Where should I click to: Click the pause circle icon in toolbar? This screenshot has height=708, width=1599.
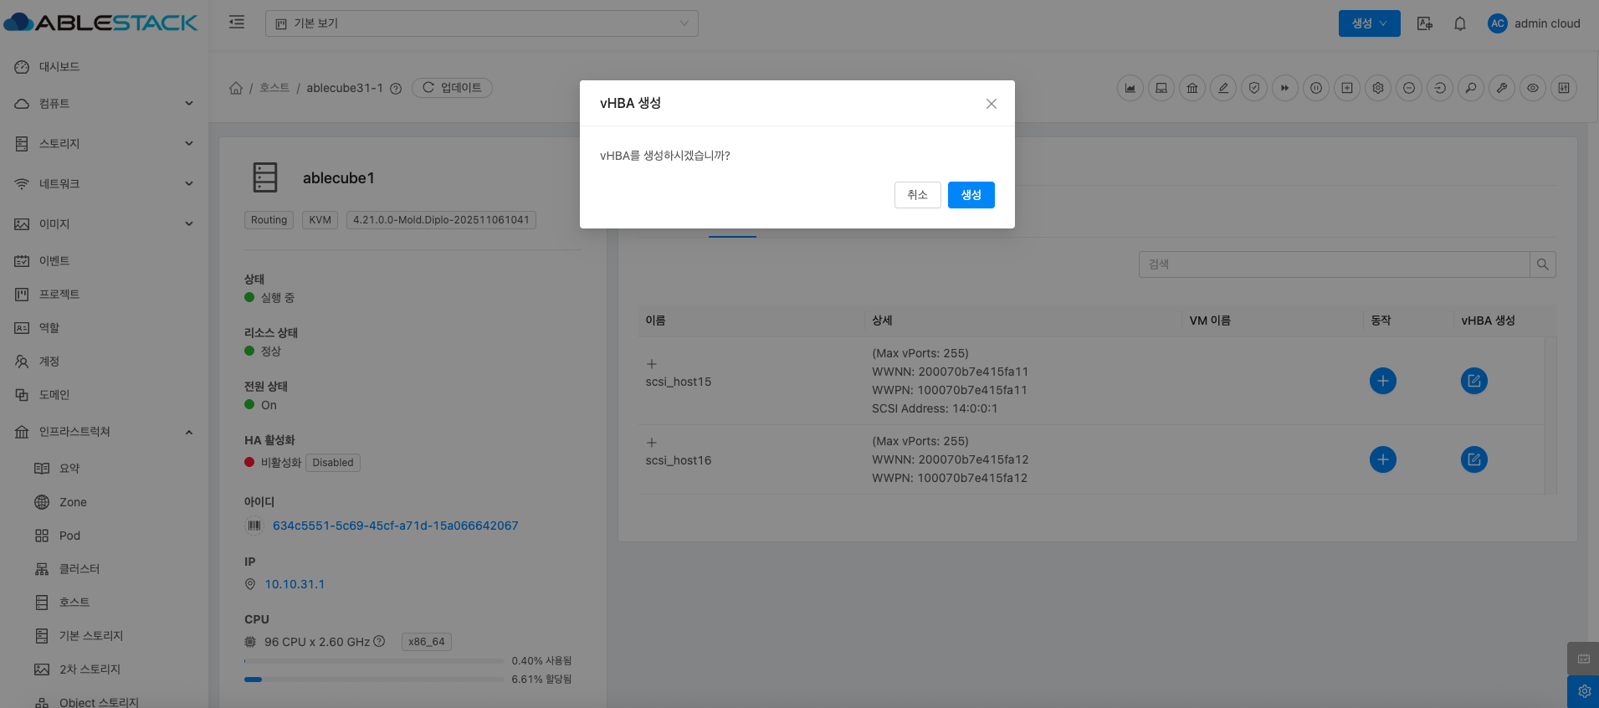coord(1316,88)
